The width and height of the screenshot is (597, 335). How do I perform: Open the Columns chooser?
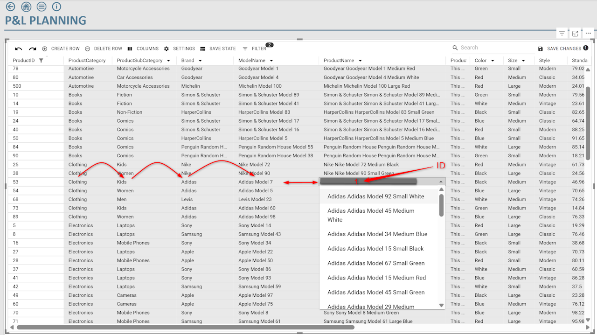pyautogui.click(x=143, y=49)
